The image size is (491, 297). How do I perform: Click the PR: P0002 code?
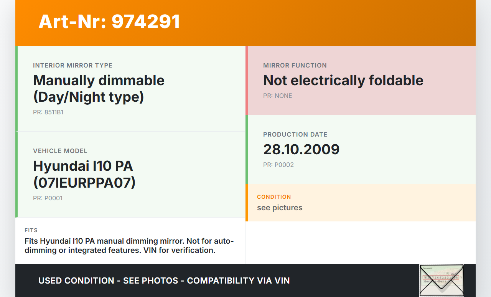pyautogui.click(x=278, y=165)
